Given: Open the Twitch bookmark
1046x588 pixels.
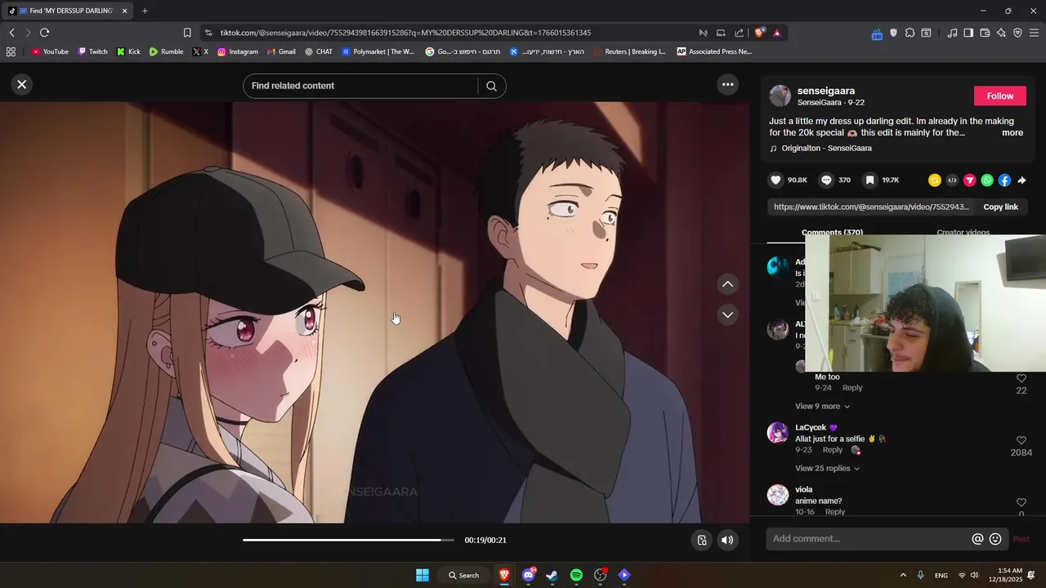Looking at the screenshot, I should pos(92,51).
